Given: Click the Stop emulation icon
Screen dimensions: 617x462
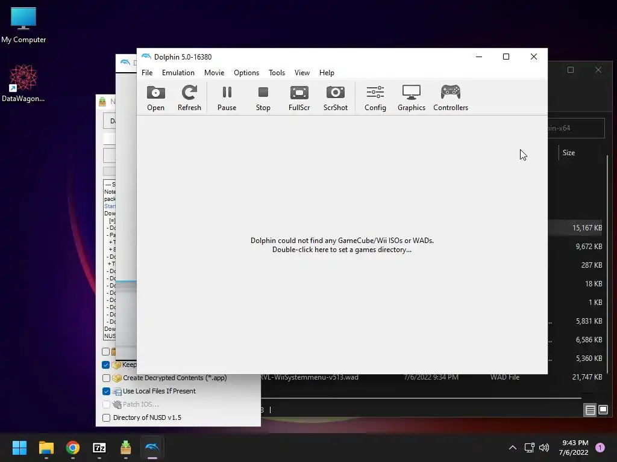Looking at the screenshot, I should tap(263, 98).
